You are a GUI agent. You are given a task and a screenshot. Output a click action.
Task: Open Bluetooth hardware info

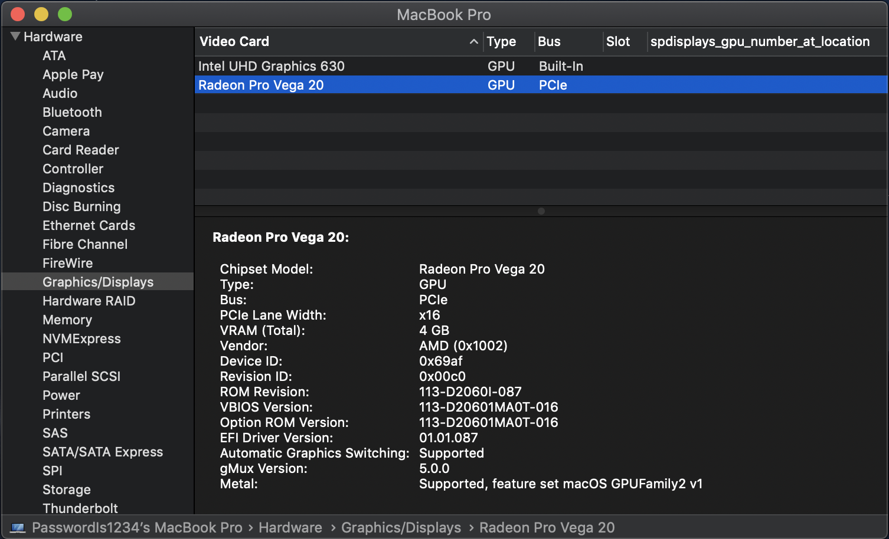point(72,112)
